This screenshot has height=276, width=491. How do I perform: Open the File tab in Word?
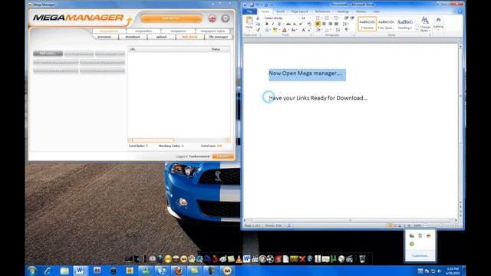[249, 11]
